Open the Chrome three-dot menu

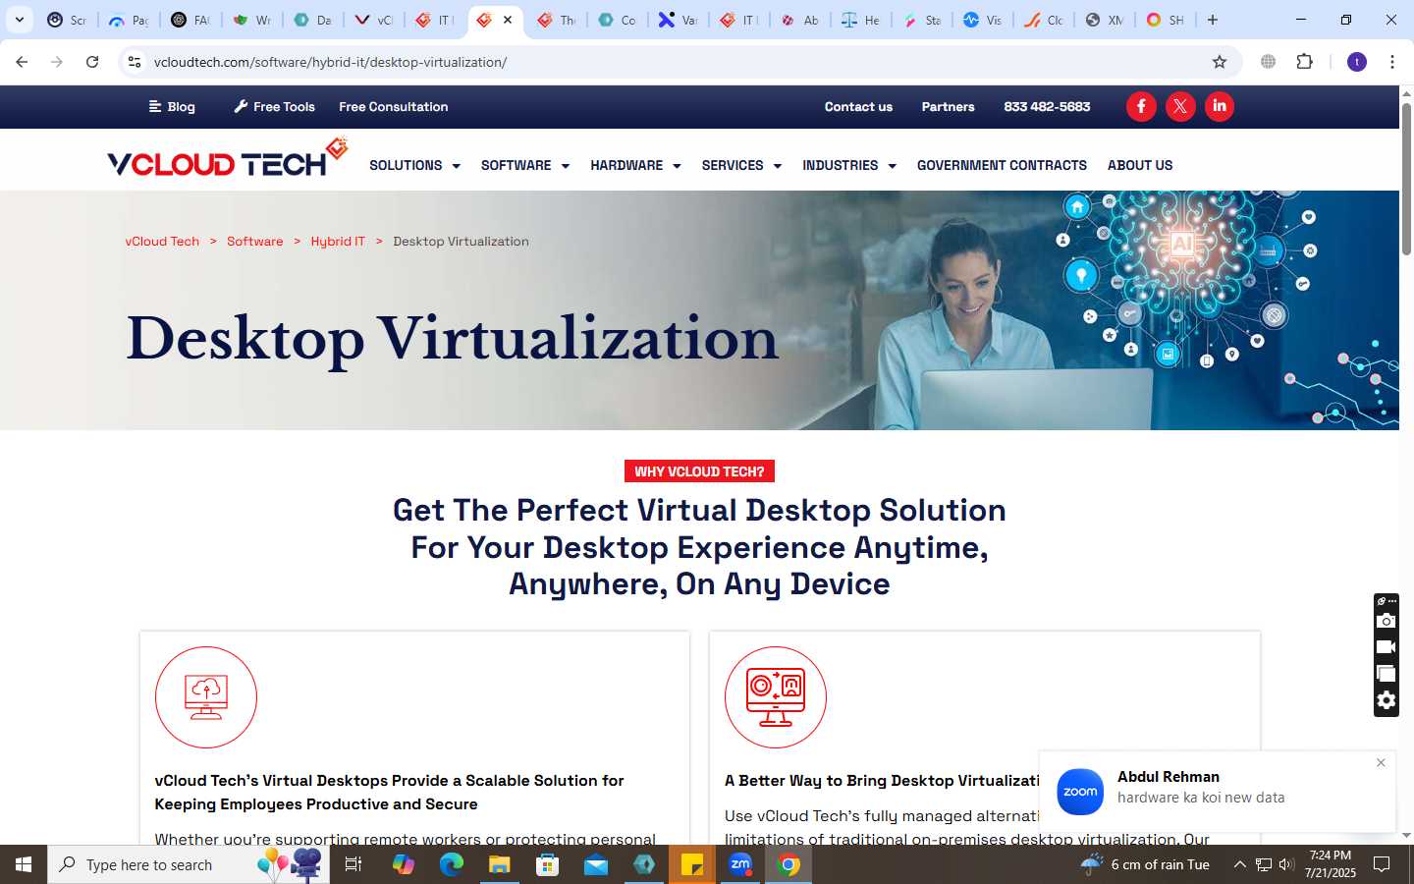point(1392,62)
